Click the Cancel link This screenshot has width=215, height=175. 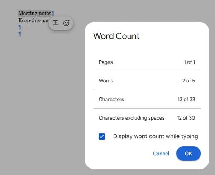point(161,154)
